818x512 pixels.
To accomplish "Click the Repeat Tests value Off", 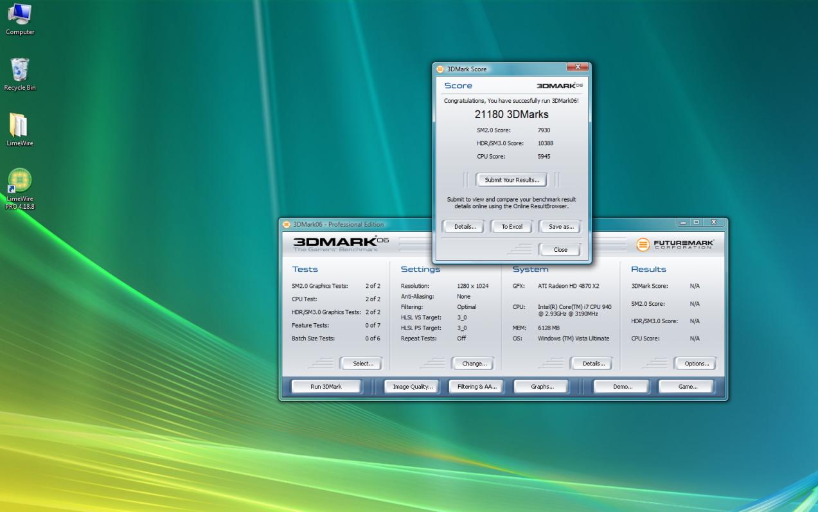I will [461, 339].
